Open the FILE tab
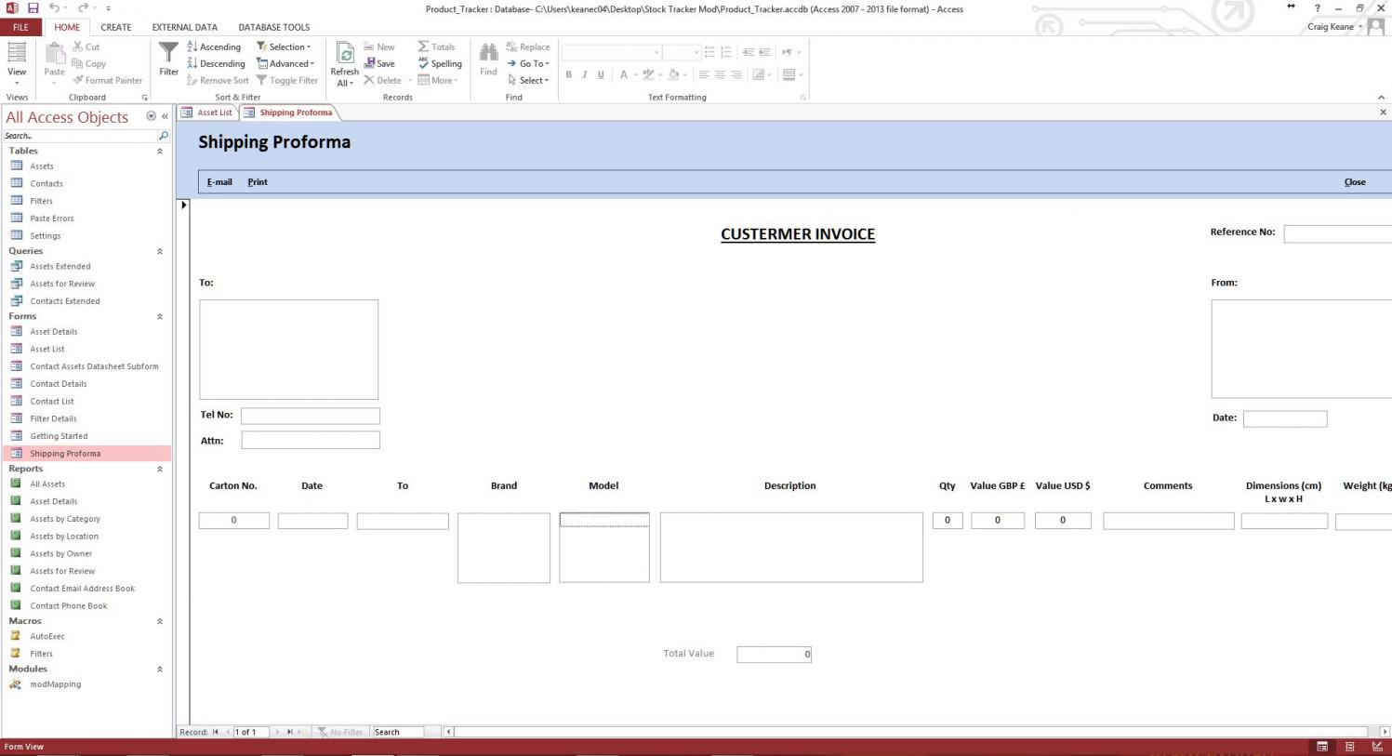 [20, 27]
